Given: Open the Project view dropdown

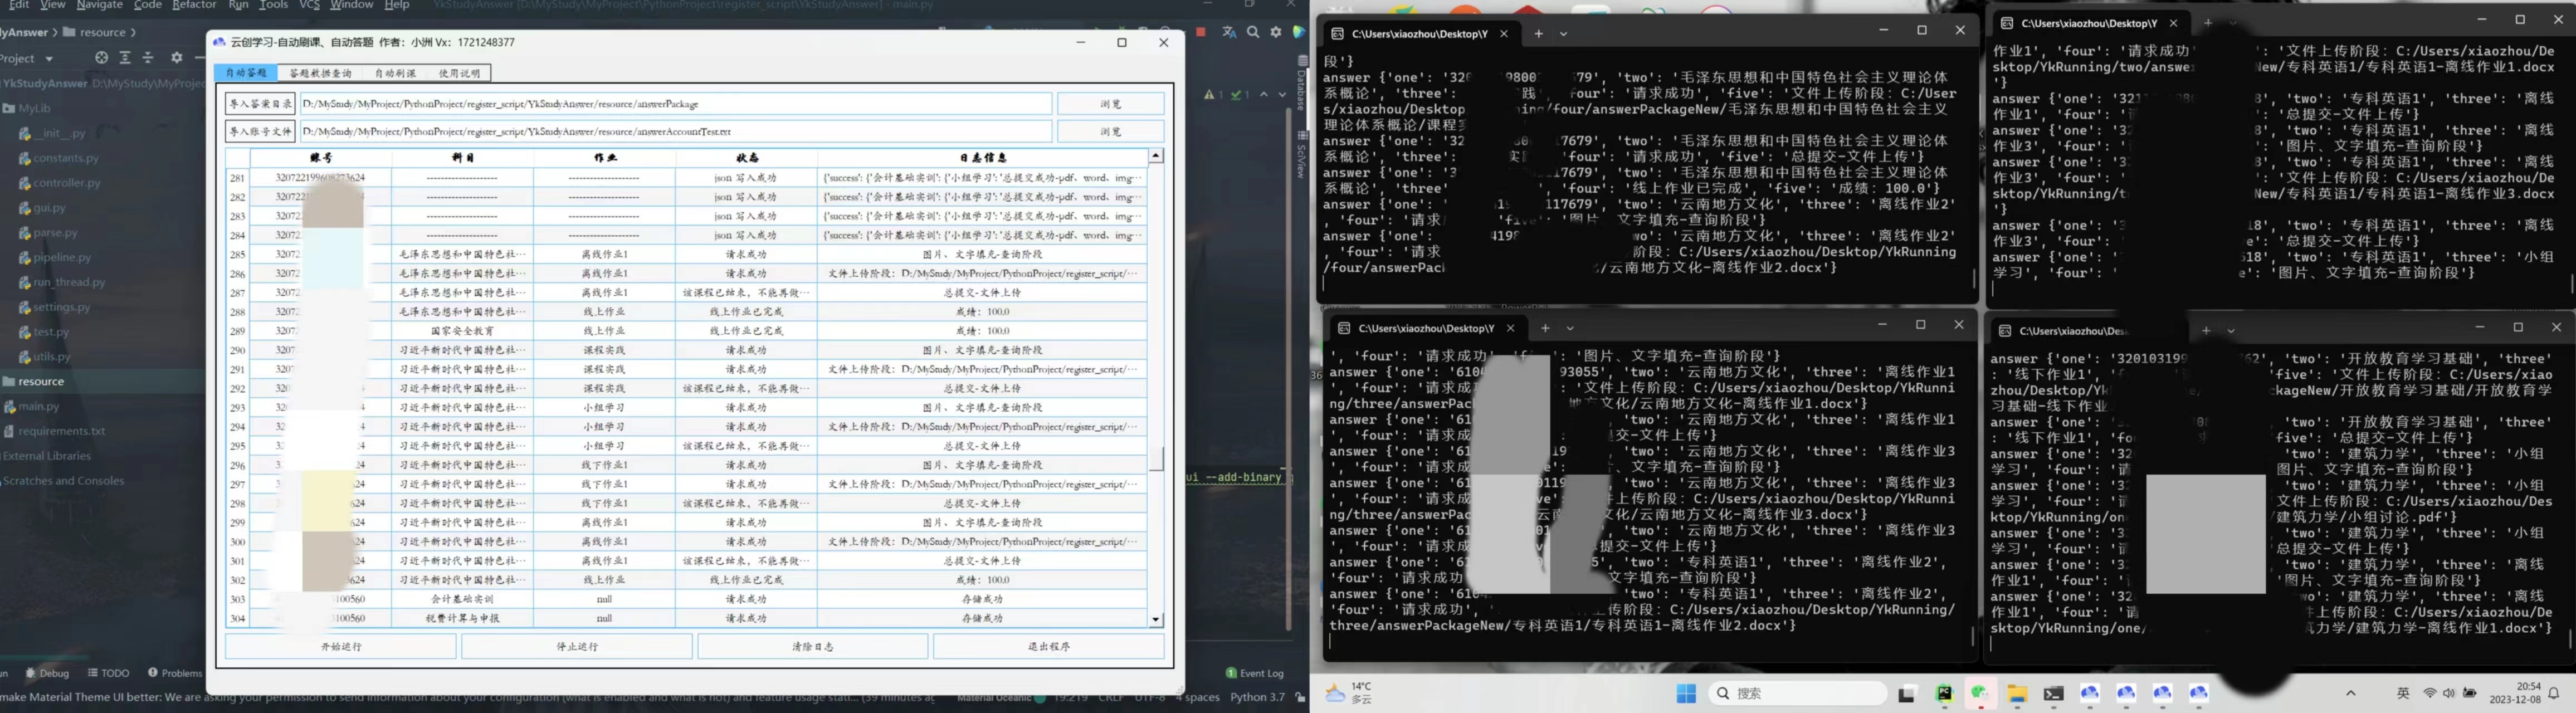Looking at the screenshot, I should tap(26, 58).
